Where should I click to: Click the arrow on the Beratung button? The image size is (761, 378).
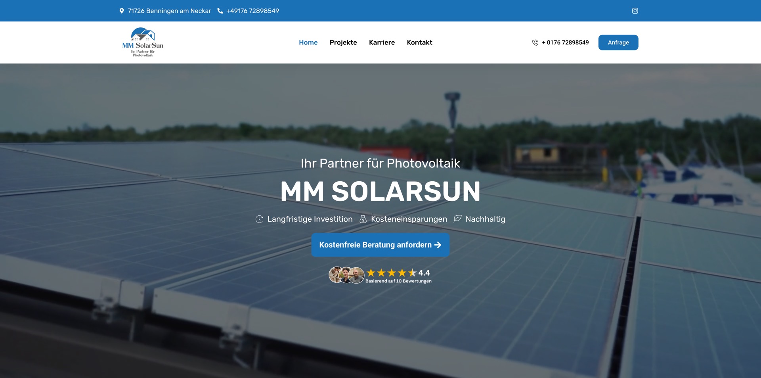pos(438,245)
